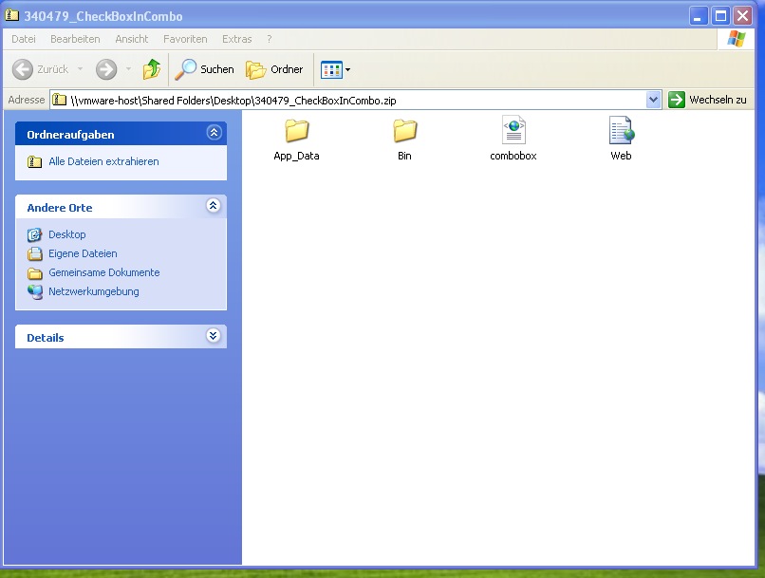This screenshot has height=578, width=765.
Task: Open the Ansicht menu
Action: (x=132, y=39)
